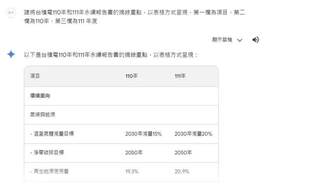
Task: Click the user profile avatar
Action: (x=11, y=13)
